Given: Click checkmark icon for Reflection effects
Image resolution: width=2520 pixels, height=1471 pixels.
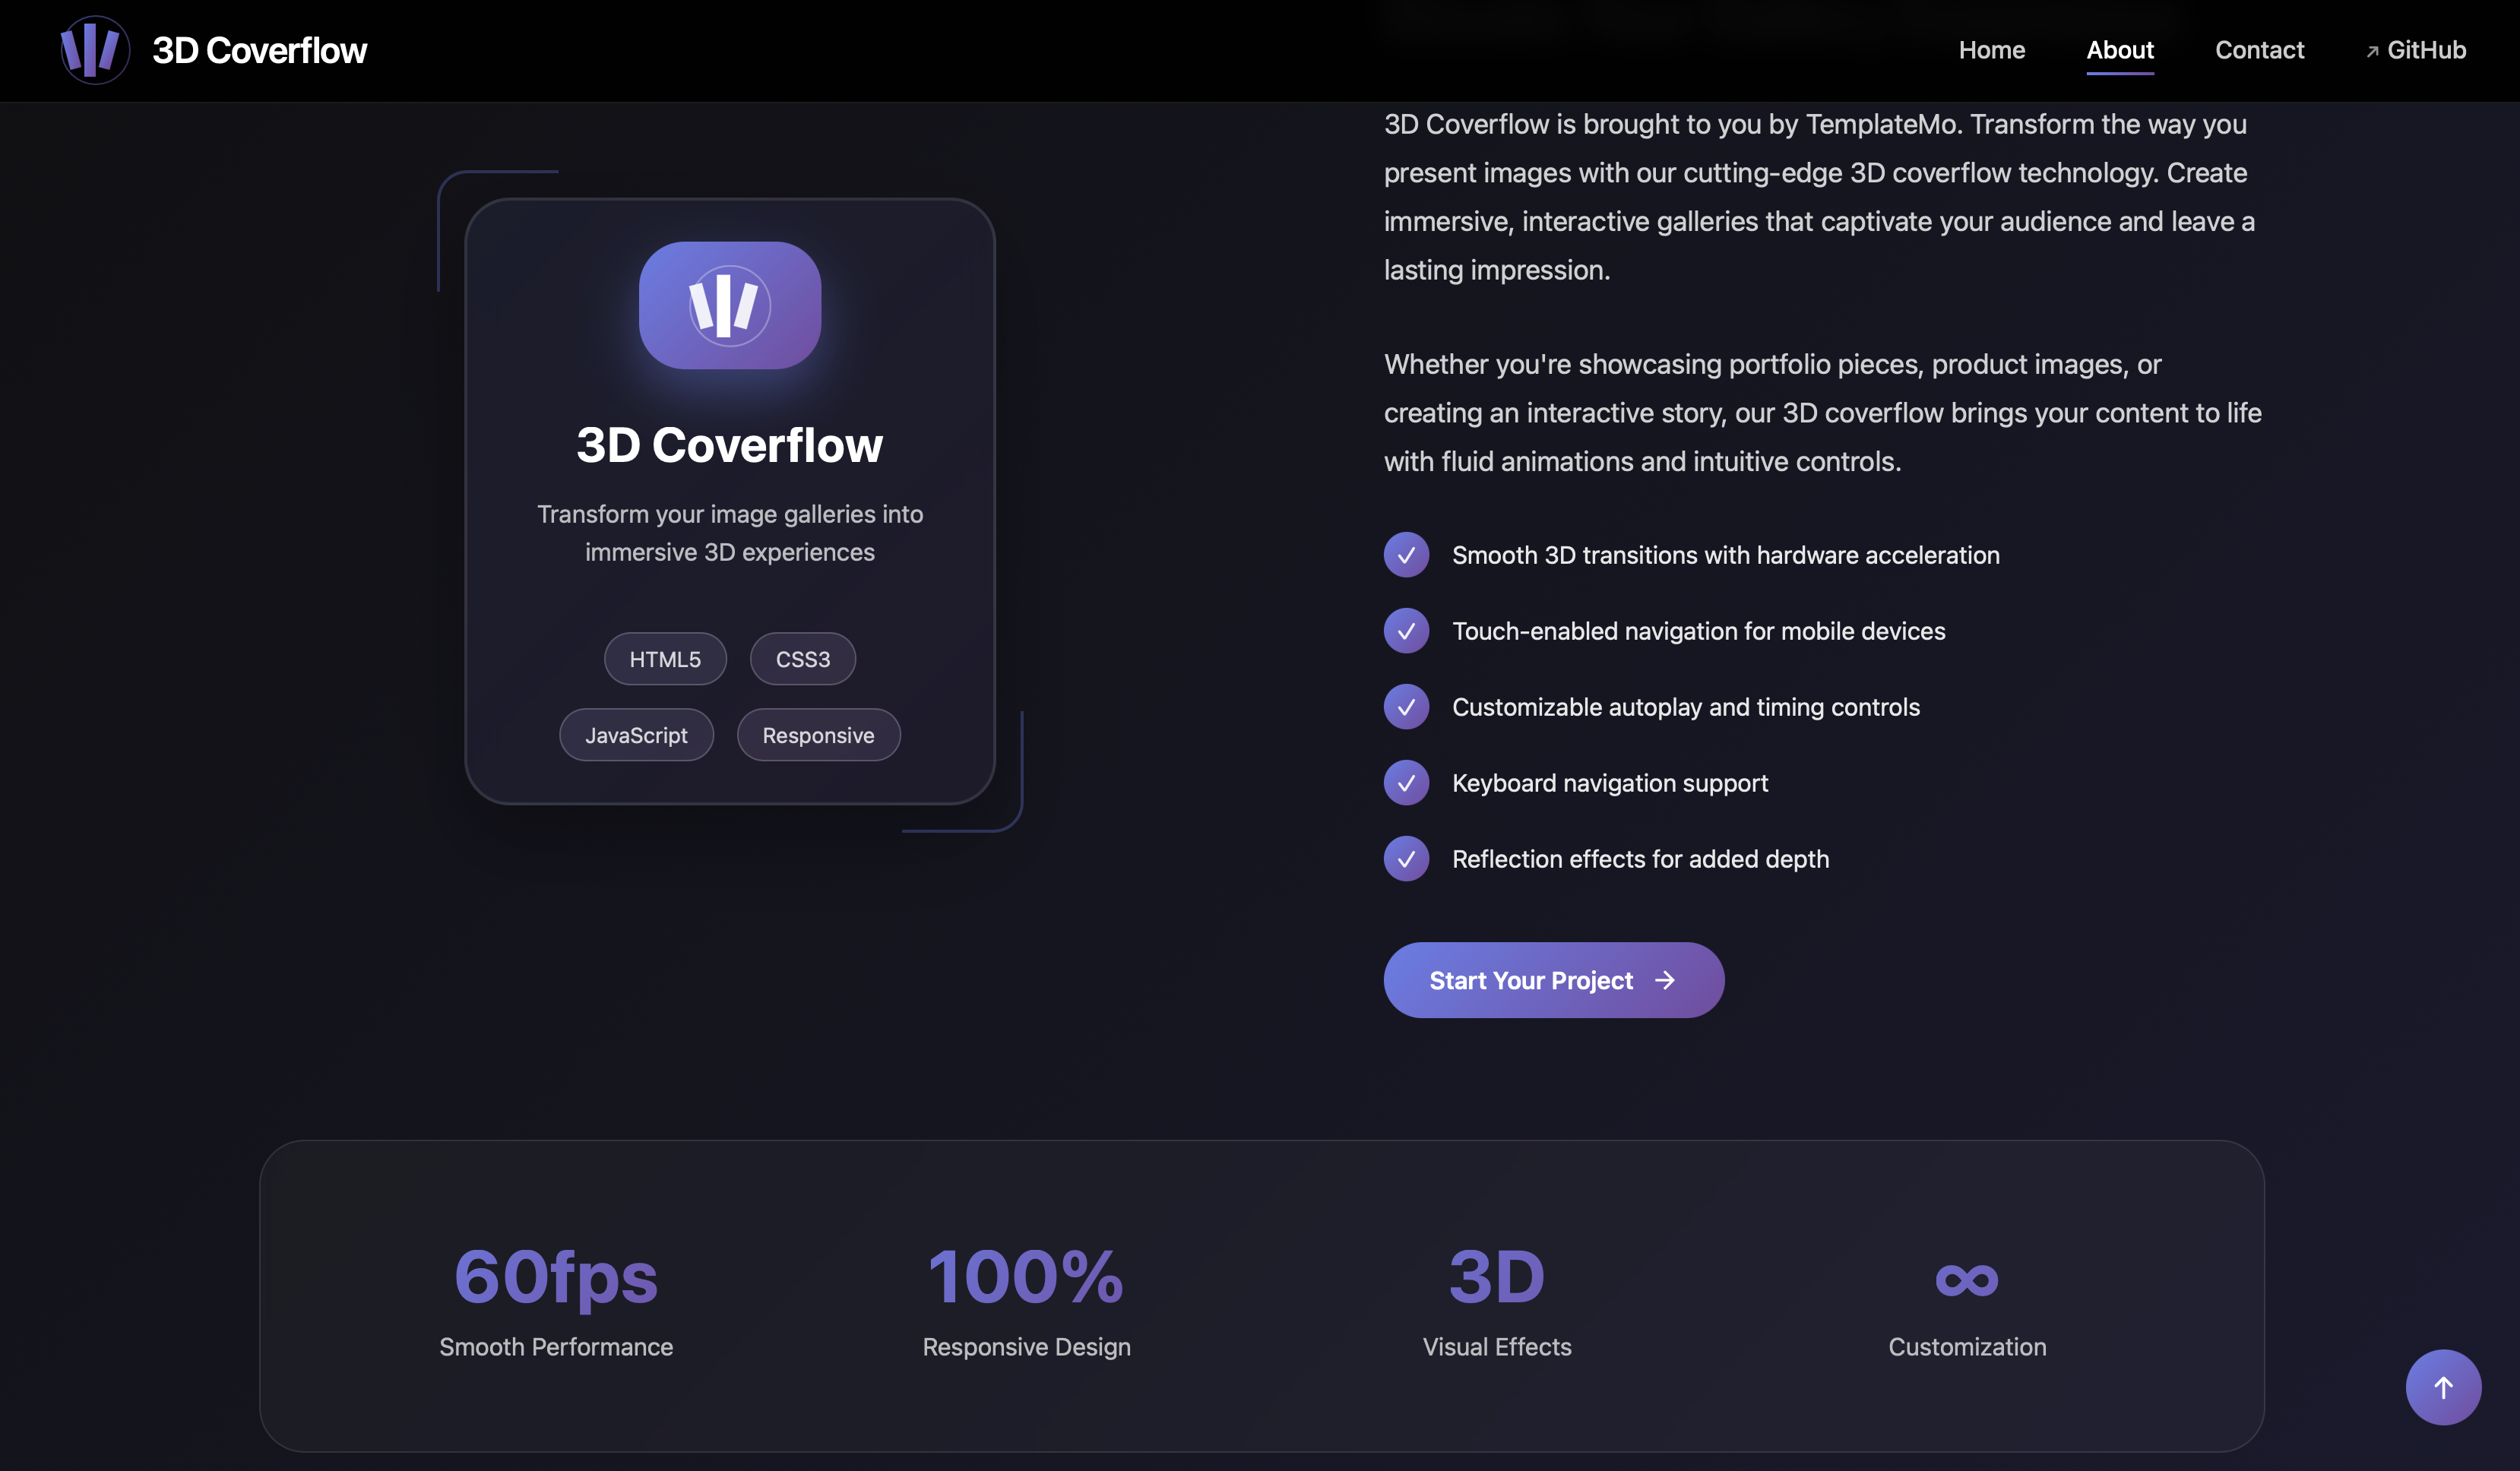Looking at the screenshot, I should point(1406,859).
